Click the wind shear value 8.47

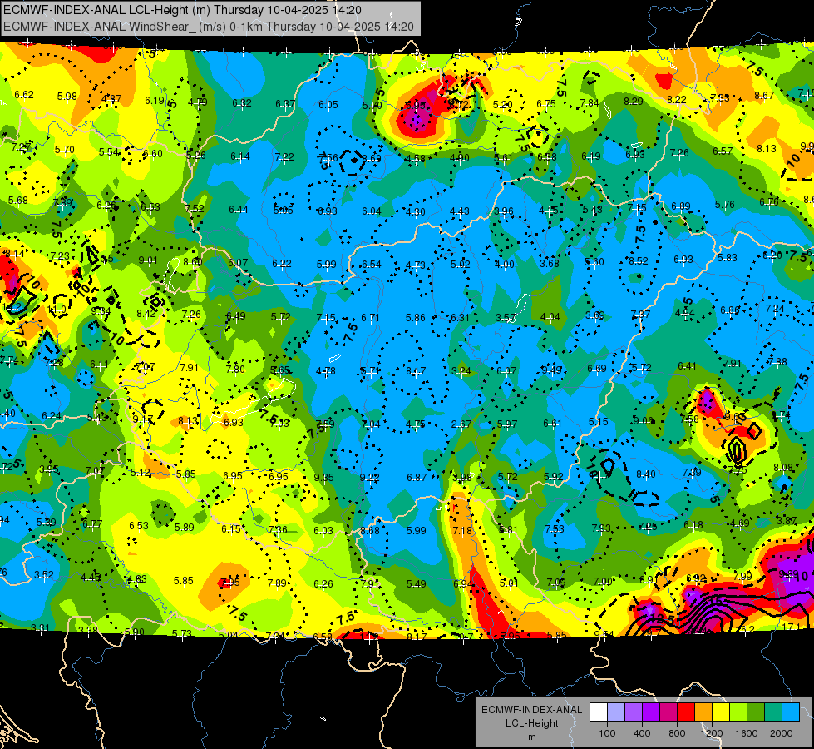(x=416, y=371)
